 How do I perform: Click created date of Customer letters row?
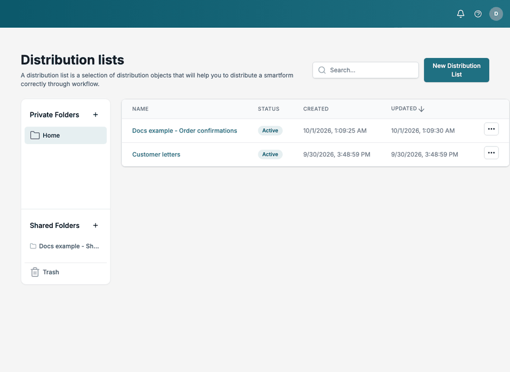pyautogui.click(x=337, y=154)
